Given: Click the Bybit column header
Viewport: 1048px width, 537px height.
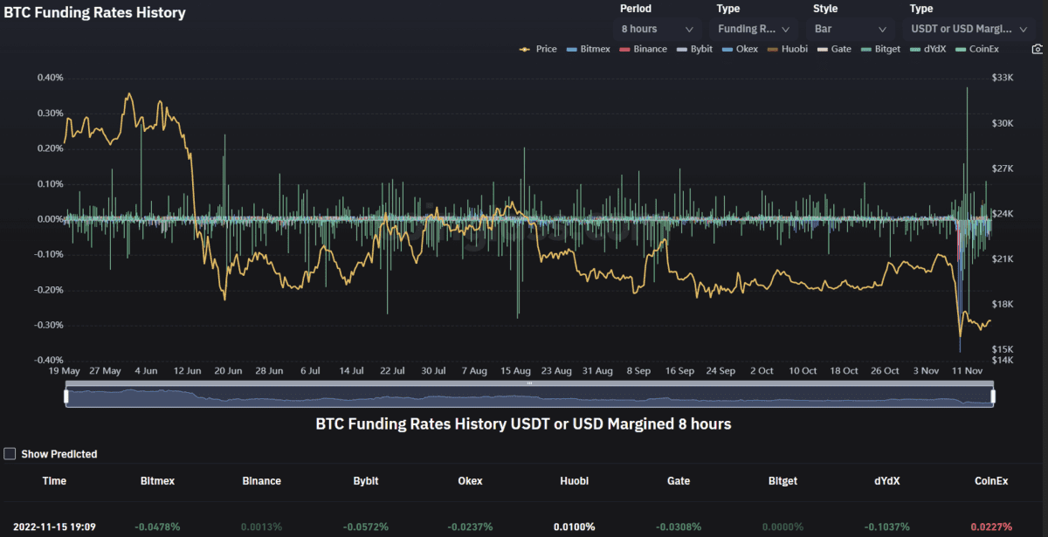Looking at the screenshot, I should point(365,480).
